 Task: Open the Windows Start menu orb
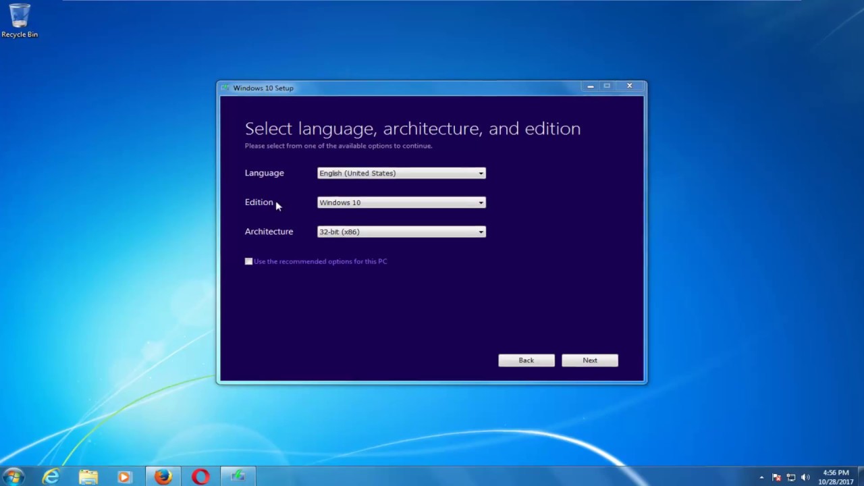click(x=13, y=477)
